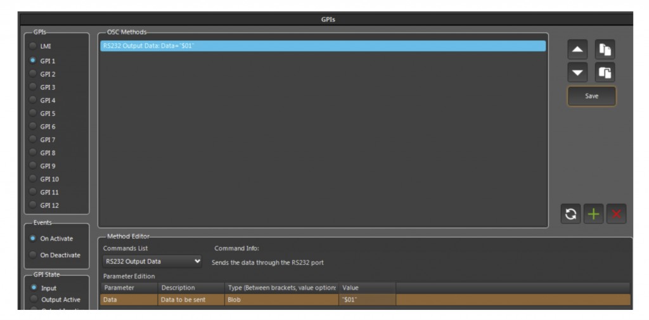Delete method with the red X icon
The image size is (649, 320).
tap(615, 214)
